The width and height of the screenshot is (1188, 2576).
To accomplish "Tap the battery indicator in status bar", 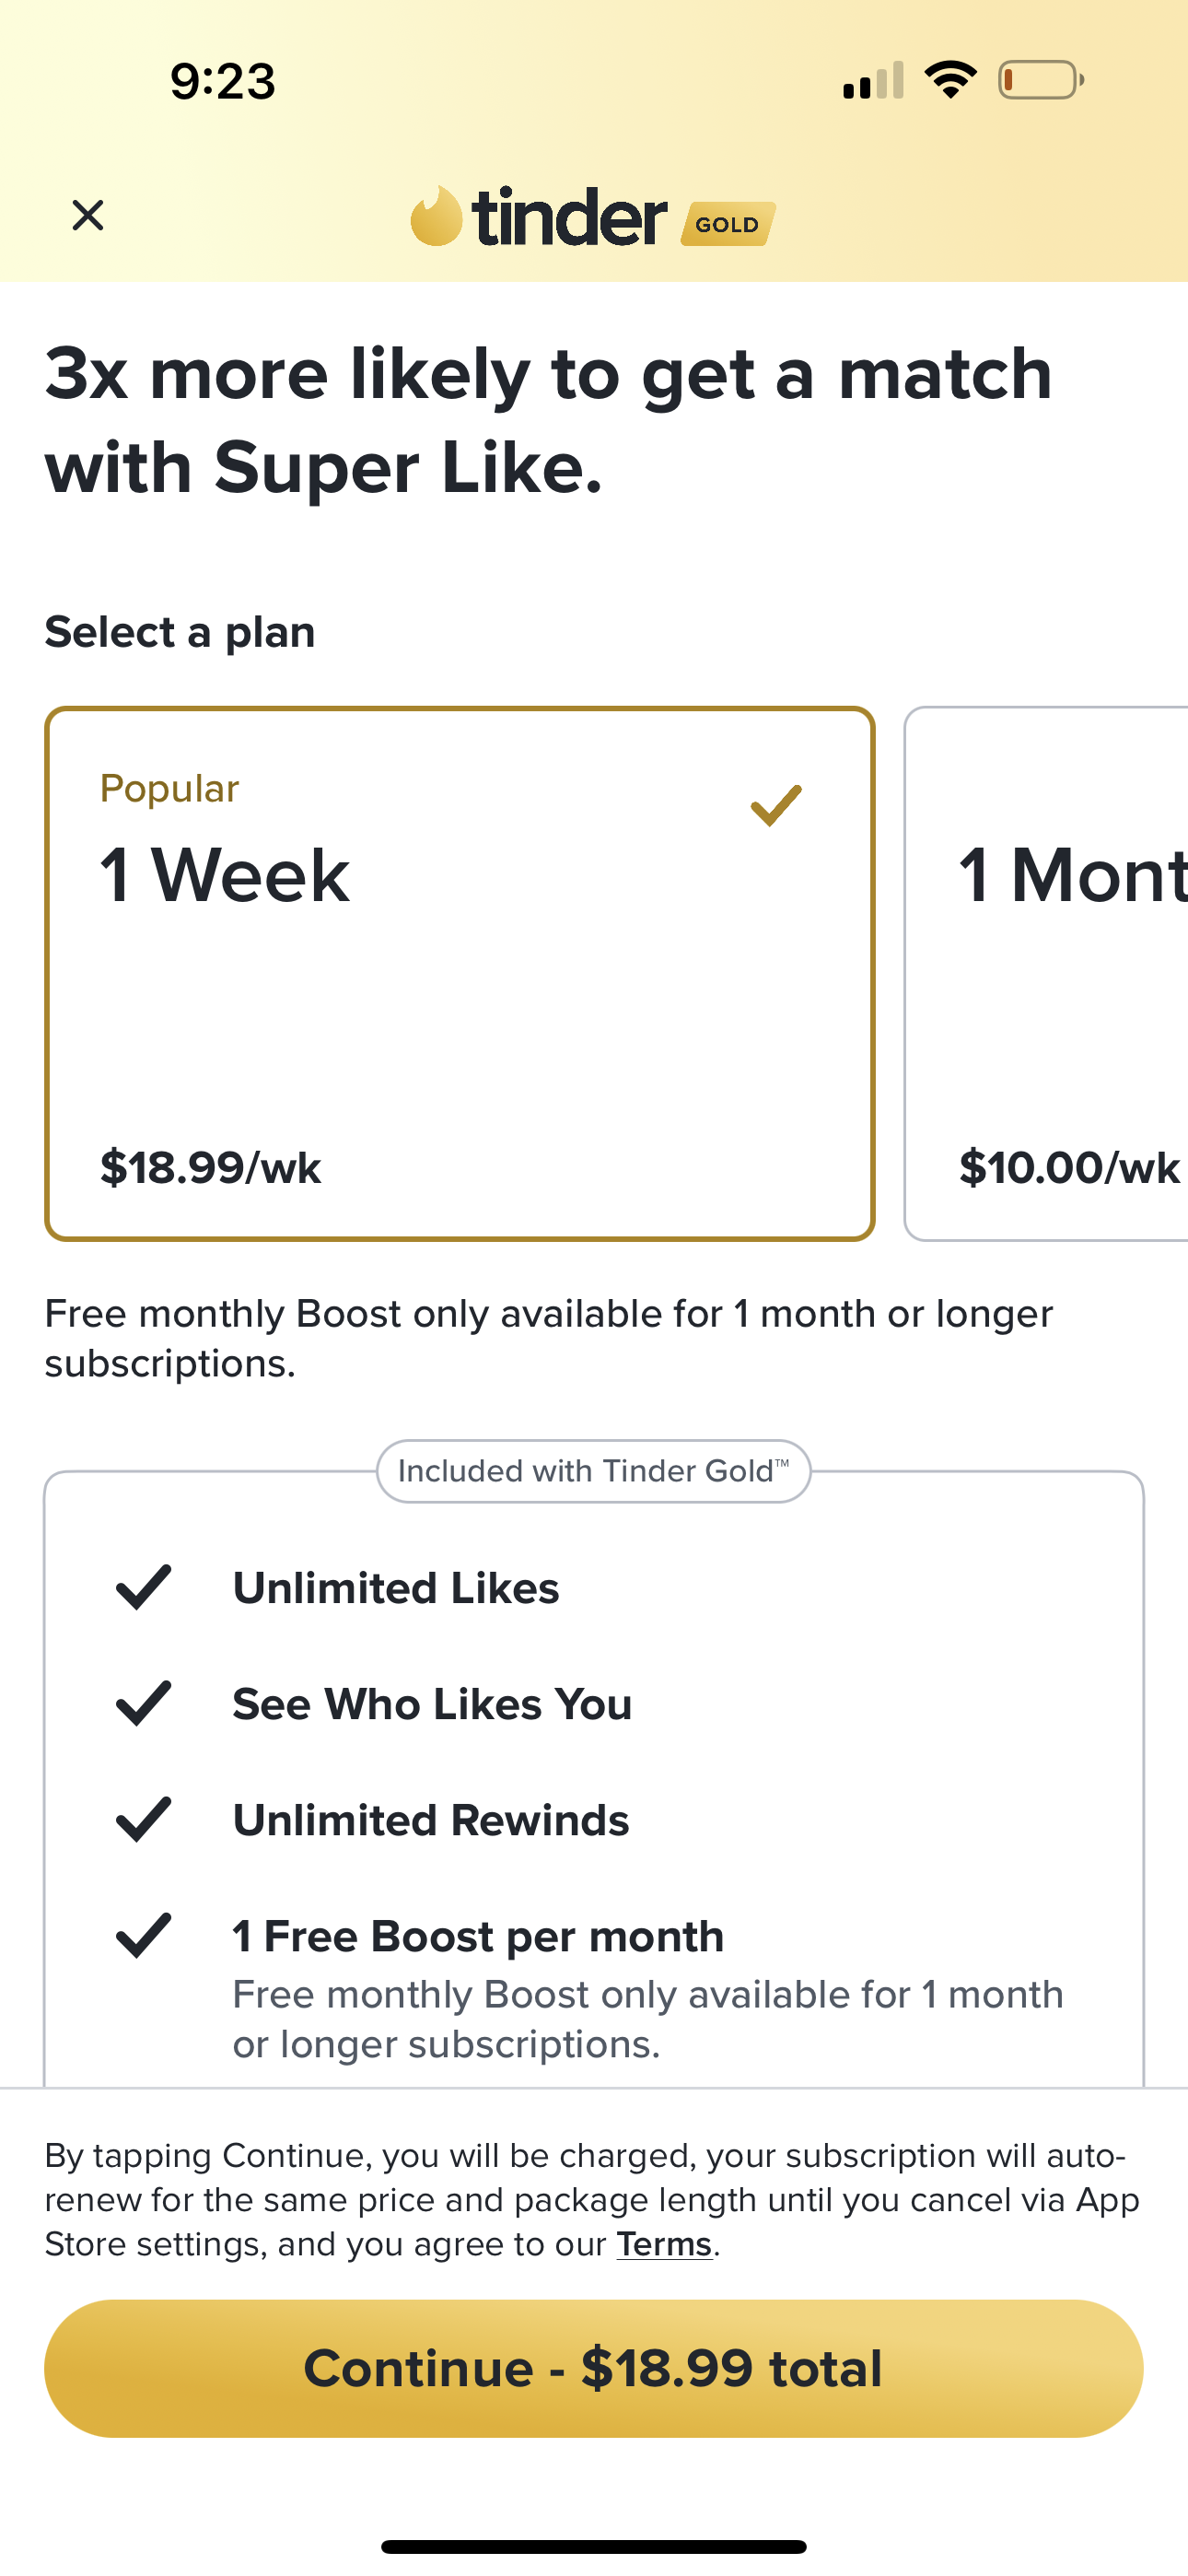I will (1040, 80).
